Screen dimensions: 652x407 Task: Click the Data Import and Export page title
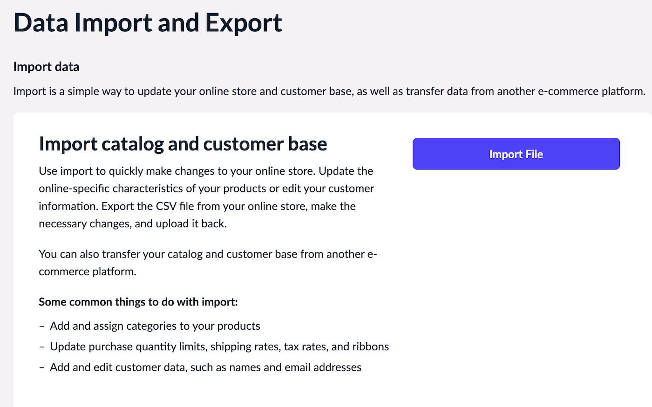pyautogui.click(x=148, y=23)
